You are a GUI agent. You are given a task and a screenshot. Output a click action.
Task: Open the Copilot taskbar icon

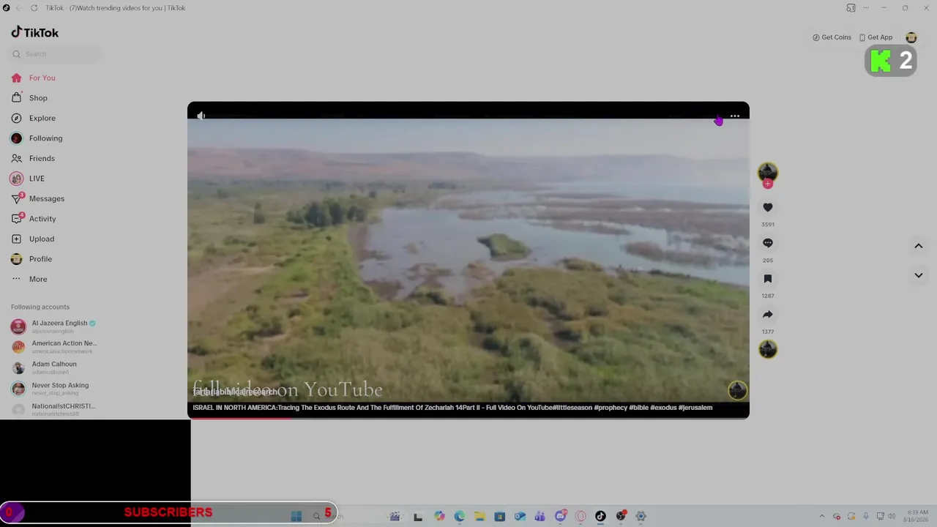439,516
